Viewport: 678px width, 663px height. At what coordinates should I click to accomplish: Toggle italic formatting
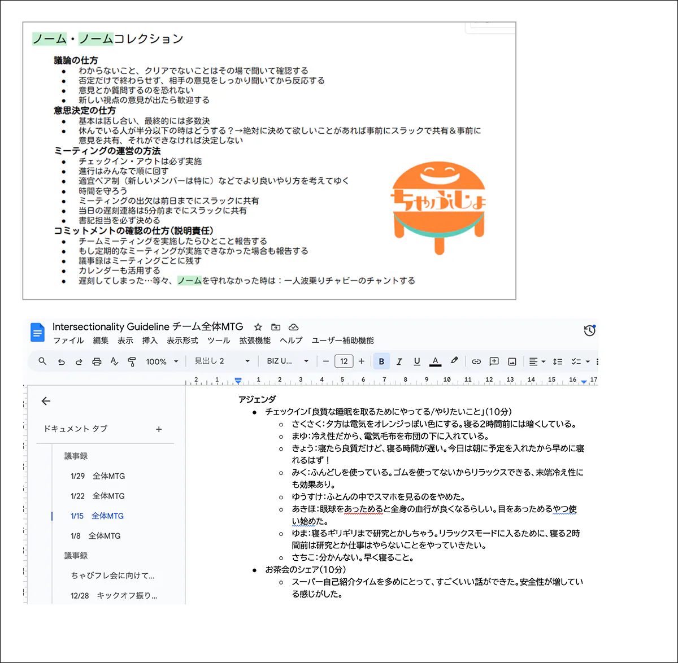point(399,361)
